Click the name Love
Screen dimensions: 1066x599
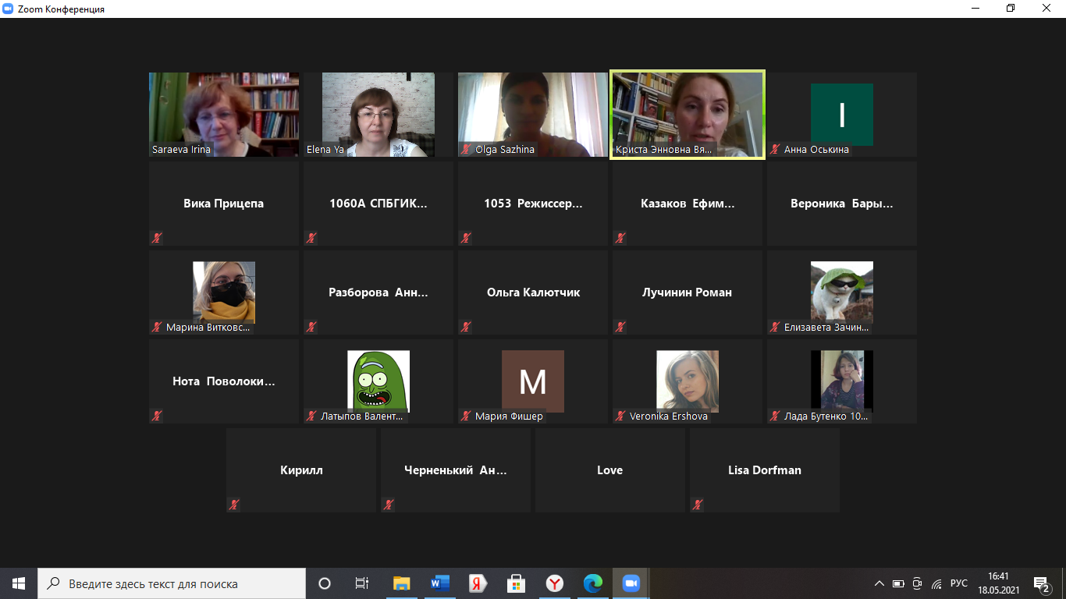tap(610, 470)
